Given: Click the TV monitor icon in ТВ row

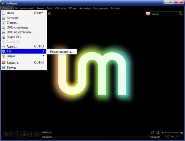Looking at the screenshot, I should pyautogui.click(x=4, y=51).
